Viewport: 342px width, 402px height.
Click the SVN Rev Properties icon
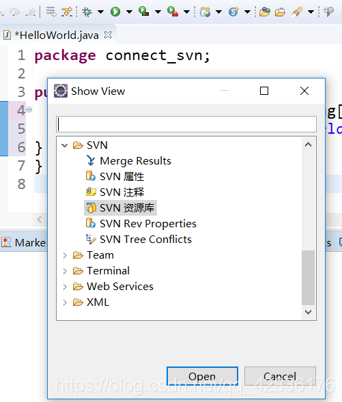click(x=91, y=223)
